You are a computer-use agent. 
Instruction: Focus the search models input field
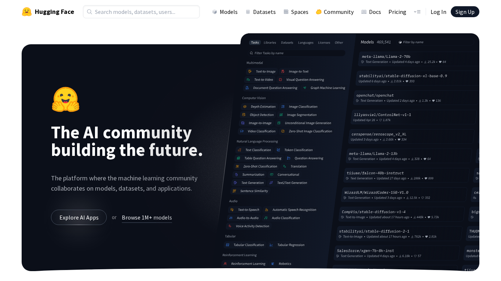[145, 12]
